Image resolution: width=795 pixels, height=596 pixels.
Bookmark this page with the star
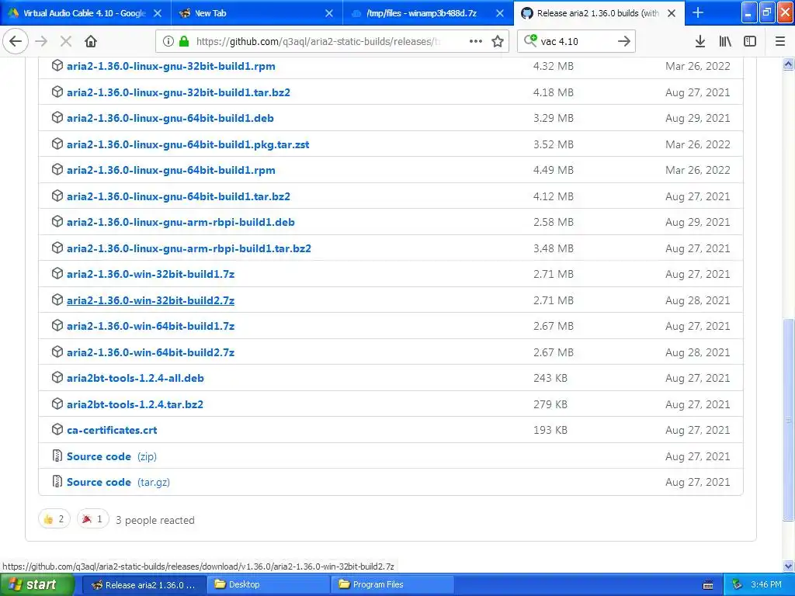tap(498, 41)
